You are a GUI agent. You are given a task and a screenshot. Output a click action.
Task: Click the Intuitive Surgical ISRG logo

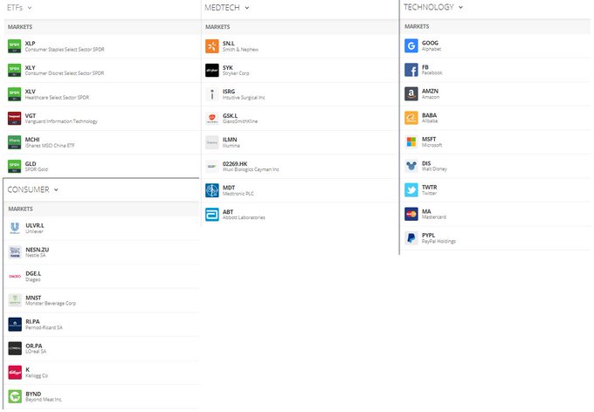point(212,94)
